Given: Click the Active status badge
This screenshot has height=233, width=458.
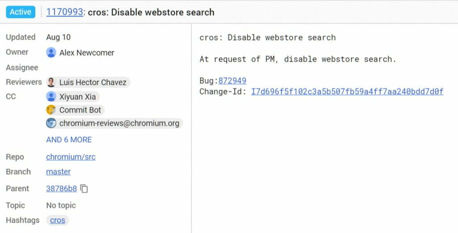Looking at the screenshot, I should click(21, 12).
